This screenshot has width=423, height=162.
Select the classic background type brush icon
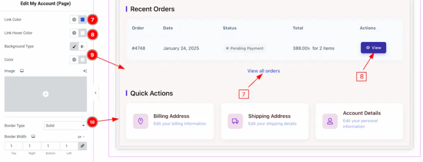[x=74, y=46]
